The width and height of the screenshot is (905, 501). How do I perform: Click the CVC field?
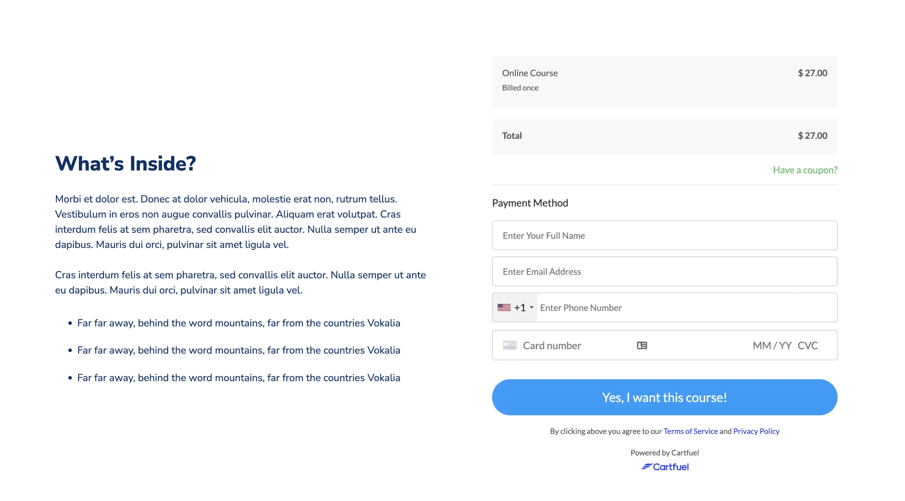coord(807,345)
